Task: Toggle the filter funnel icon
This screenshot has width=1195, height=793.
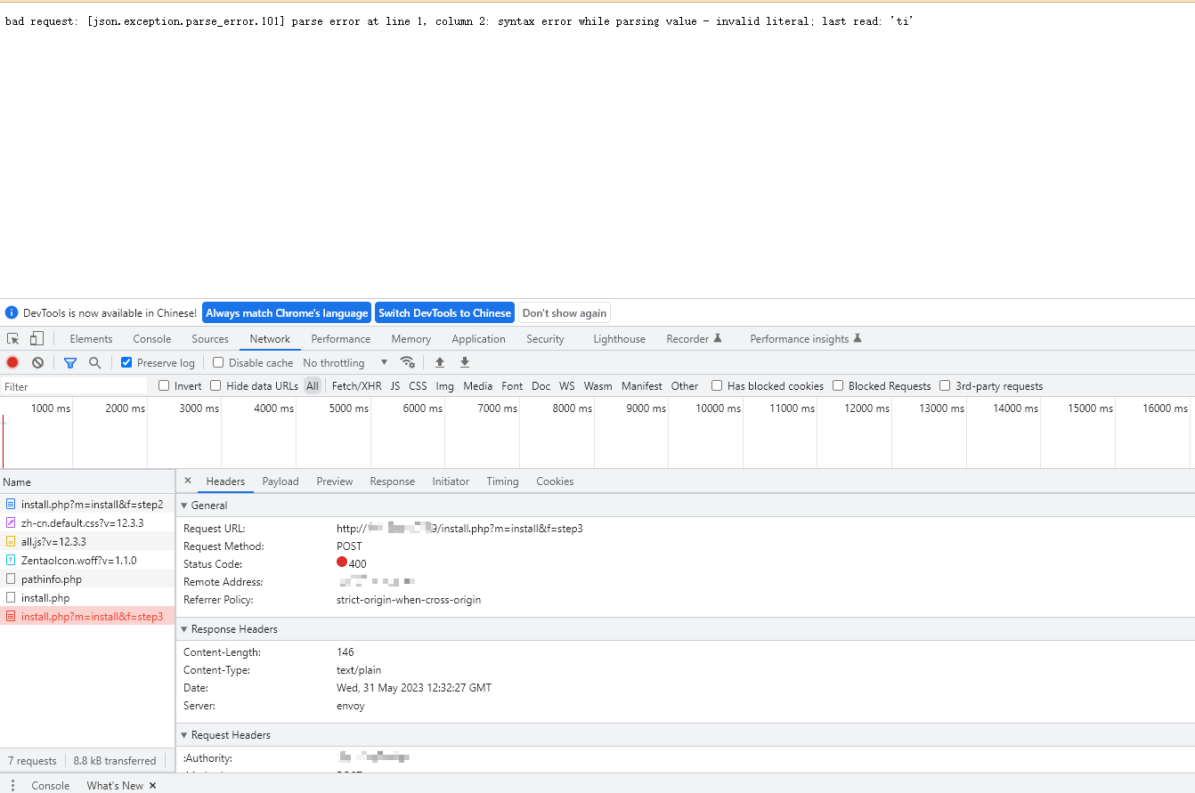Action: coord(70,362)
